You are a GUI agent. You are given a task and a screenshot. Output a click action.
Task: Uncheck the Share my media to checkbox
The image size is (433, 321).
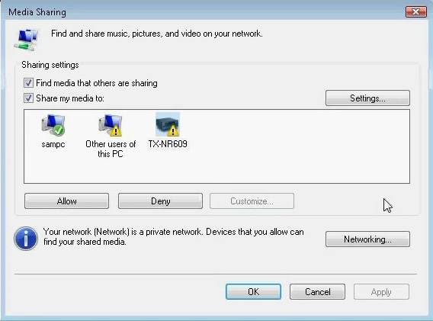[28, 98]
